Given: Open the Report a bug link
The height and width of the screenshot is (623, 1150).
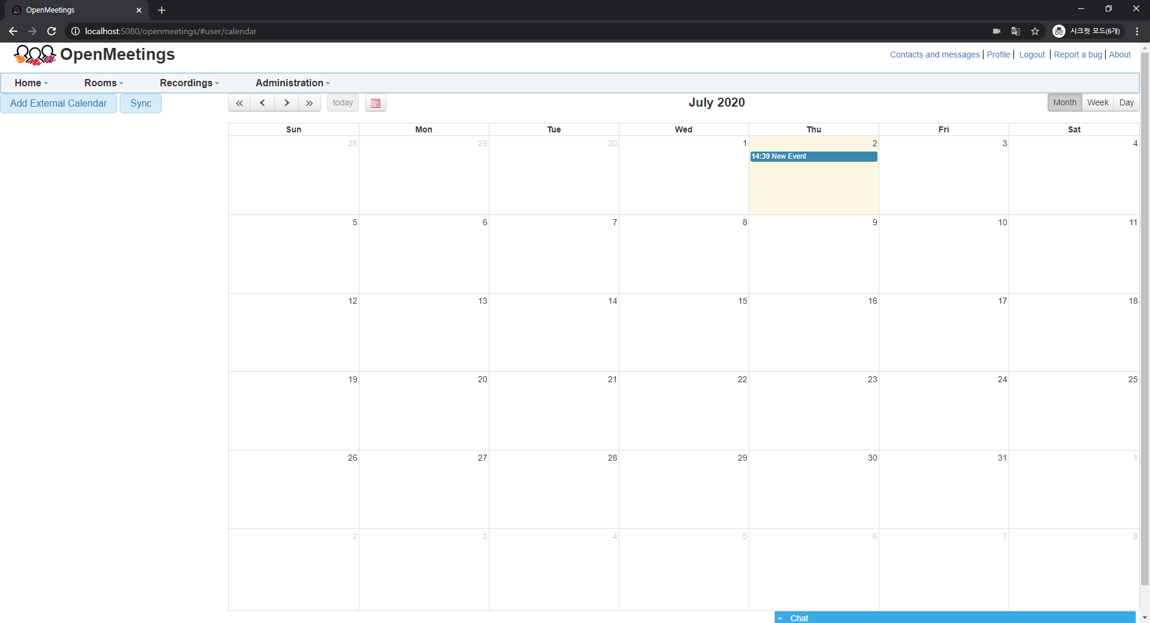Looking at the screenshot, I should [1078, 55].
